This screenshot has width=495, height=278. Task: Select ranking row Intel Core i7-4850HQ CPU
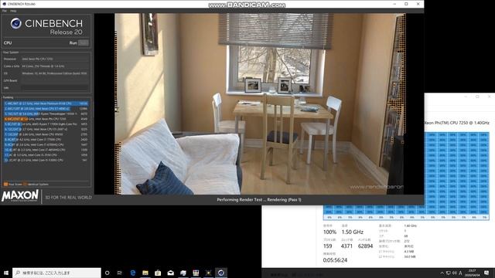tap(46, 150)
